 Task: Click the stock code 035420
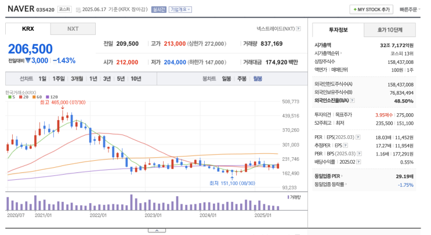click(45, 10)
